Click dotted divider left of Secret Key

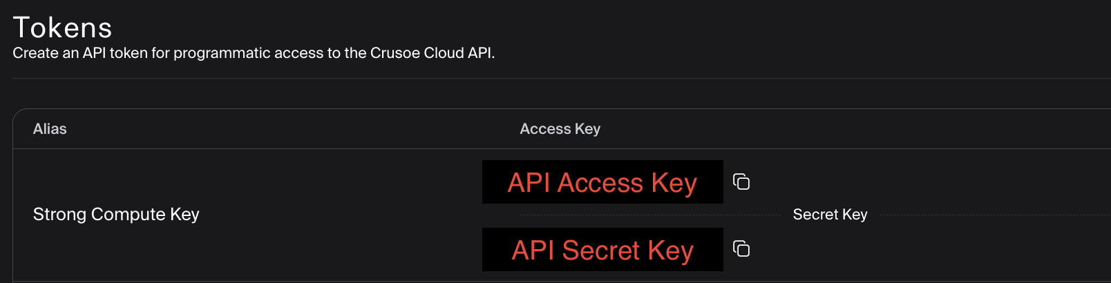pos(649,215)
